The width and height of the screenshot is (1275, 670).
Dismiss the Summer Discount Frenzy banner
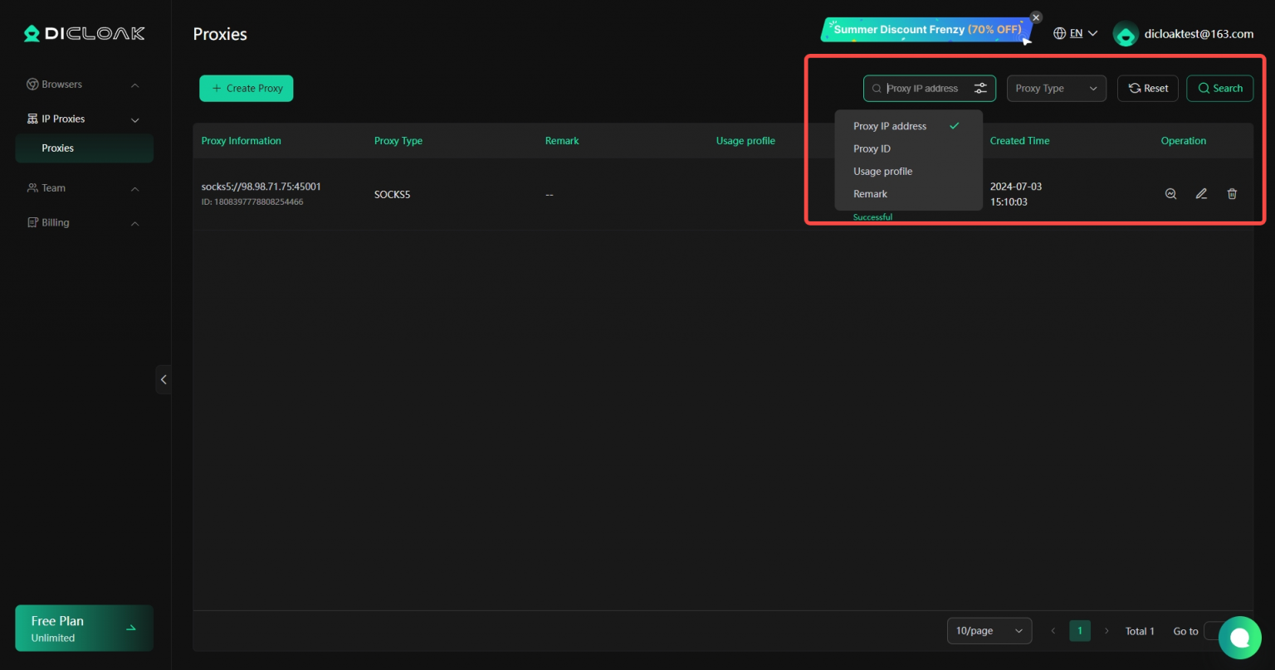point(1035,17)
